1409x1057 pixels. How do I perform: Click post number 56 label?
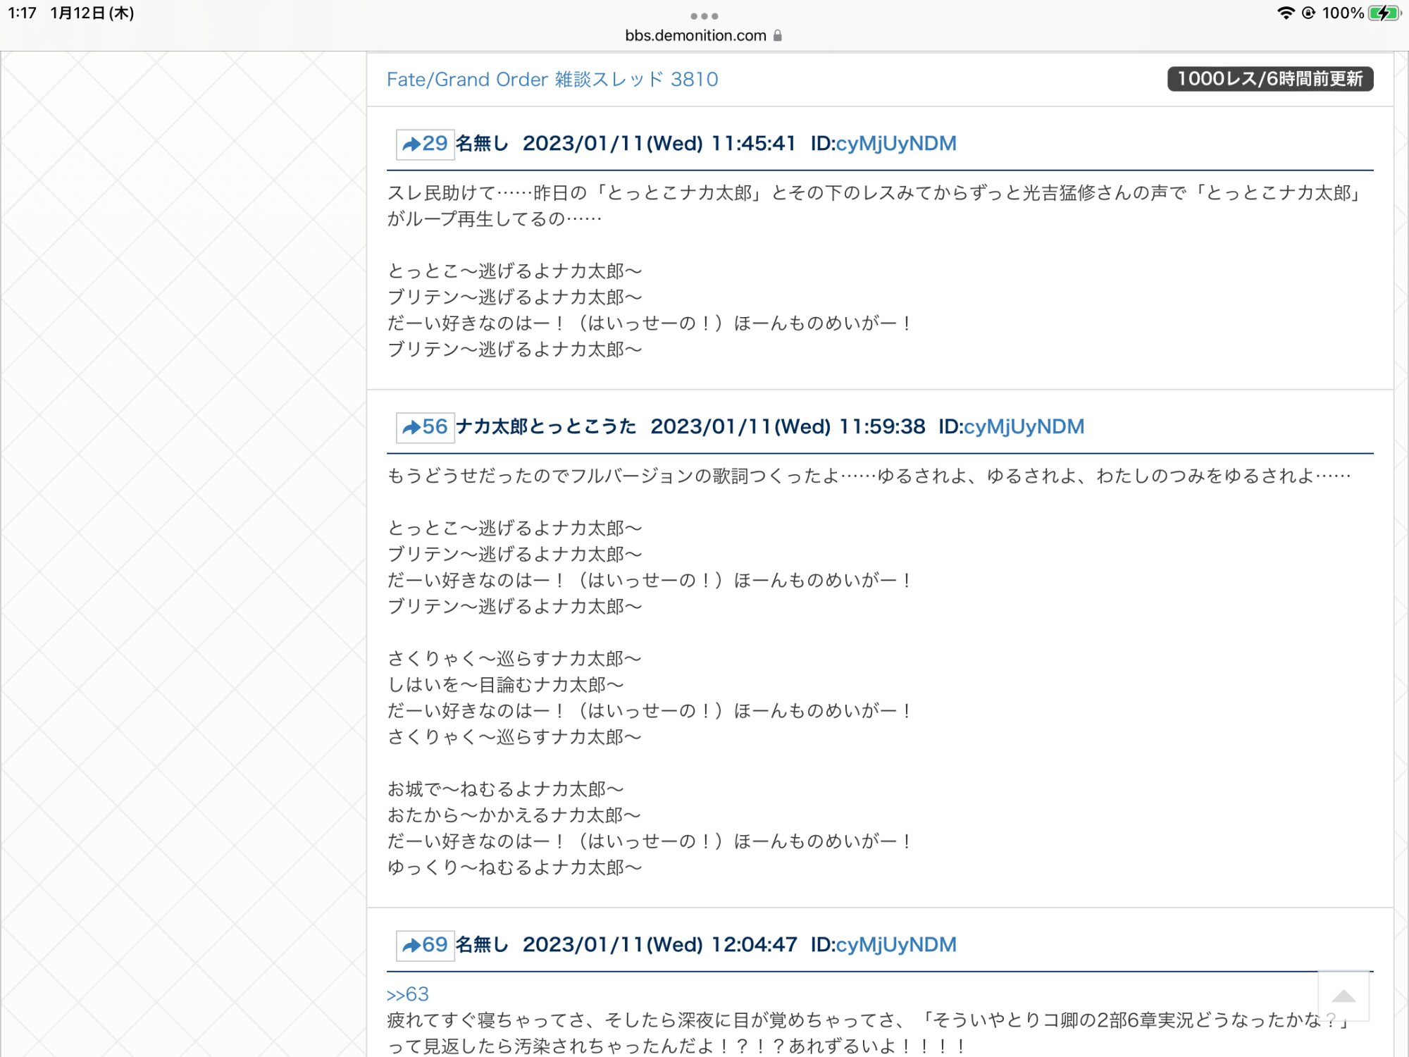[x=435, y=427]
